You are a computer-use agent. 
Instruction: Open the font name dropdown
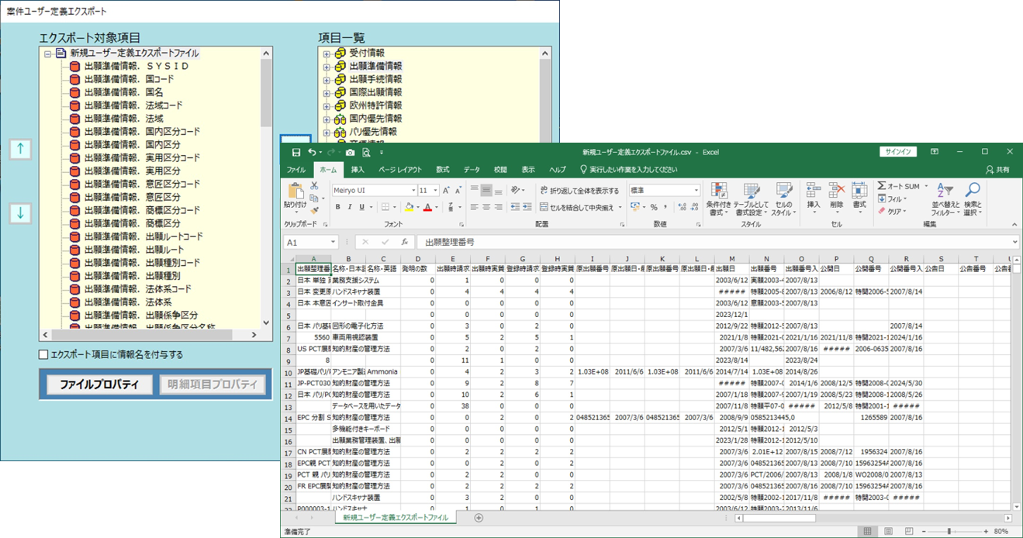coord(412,190)
